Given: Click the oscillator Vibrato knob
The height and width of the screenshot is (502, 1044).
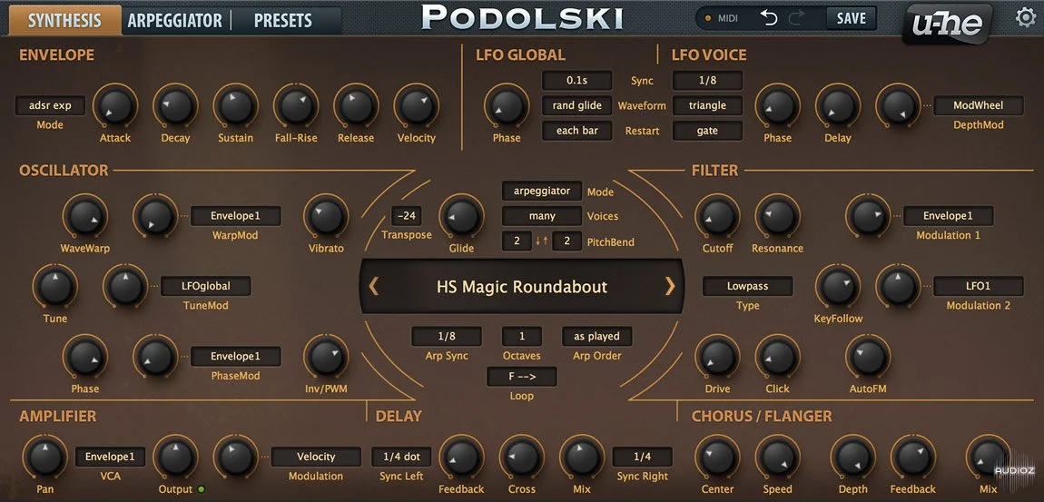Looking at the screenshot, I should click(326, 216).
